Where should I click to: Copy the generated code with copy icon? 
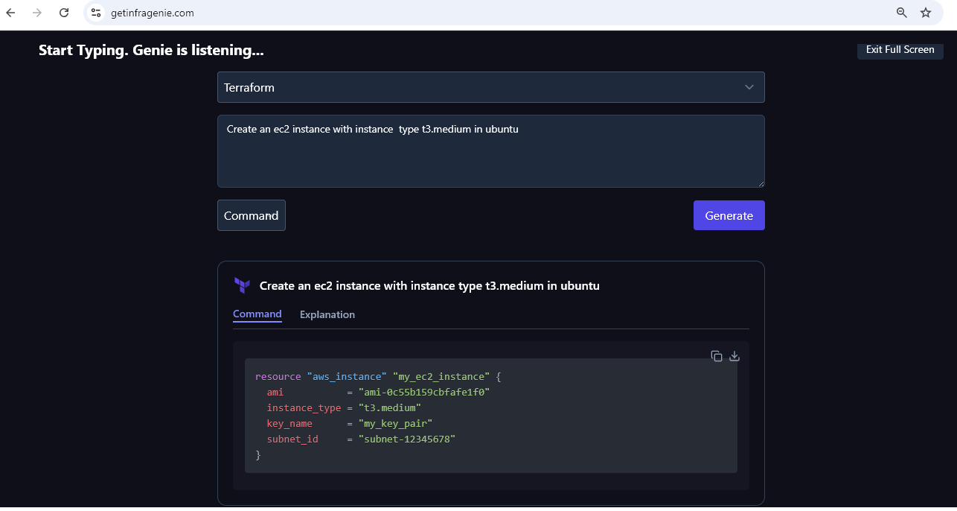(x=717, y=356)
